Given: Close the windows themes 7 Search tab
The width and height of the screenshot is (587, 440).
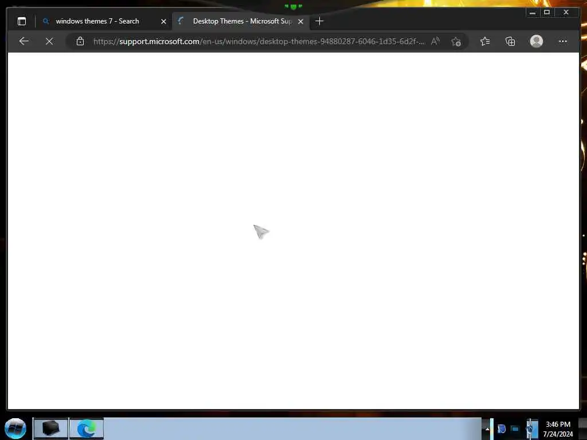Looking at the screenshot, I should 163,21.
